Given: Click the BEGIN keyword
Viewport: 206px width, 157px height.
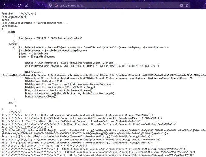Looking at the screenshot, I should pos(11,32).
